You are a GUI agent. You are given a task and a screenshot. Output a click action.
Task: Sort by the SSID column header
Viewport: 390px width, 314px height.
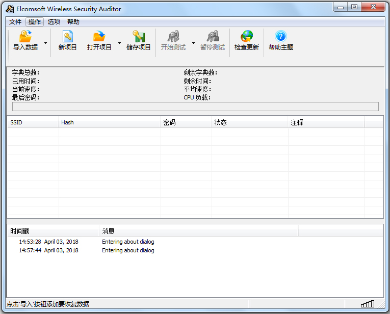[33, 122]
